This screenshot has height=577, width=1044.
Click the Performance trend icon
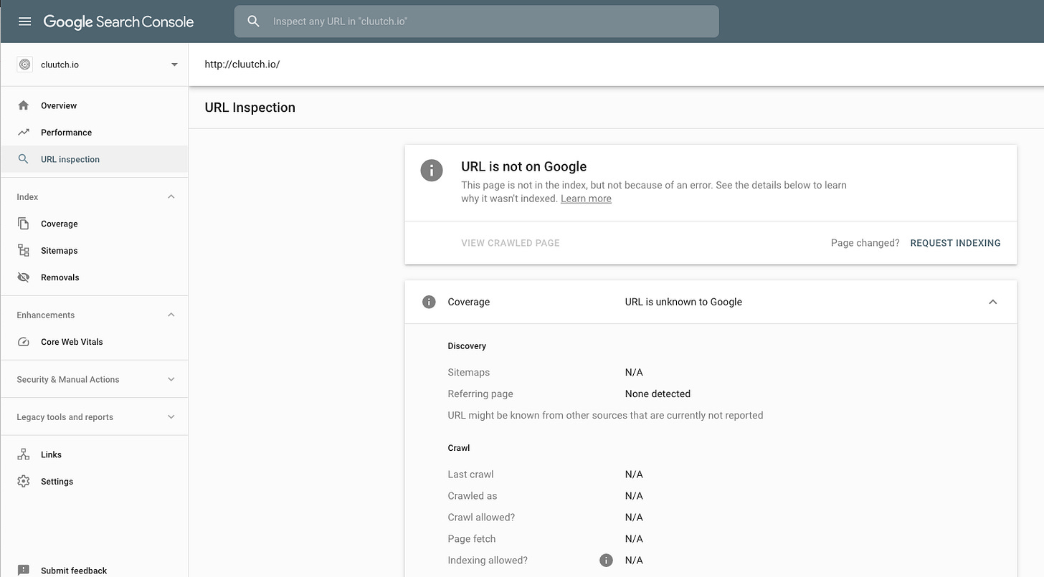[24, 133]
